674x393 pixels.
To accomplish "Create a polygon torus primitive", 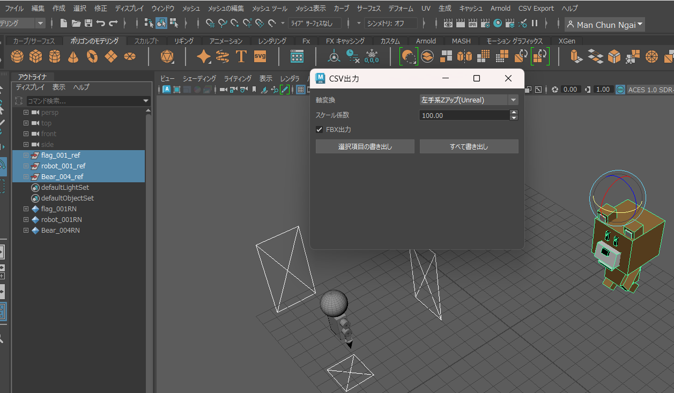I will click(92, 56).
